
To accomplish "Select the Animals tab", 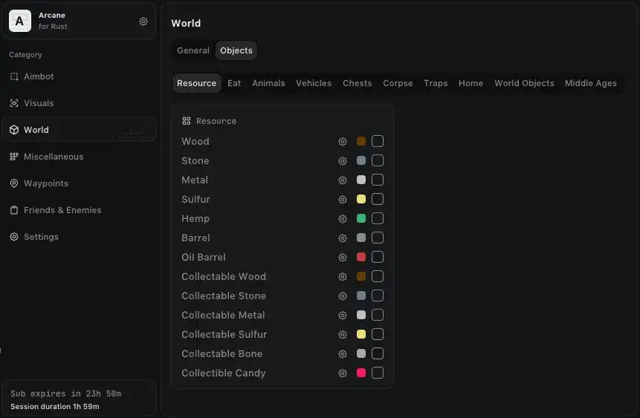I will pyautogui.click(x=268, y=83).
